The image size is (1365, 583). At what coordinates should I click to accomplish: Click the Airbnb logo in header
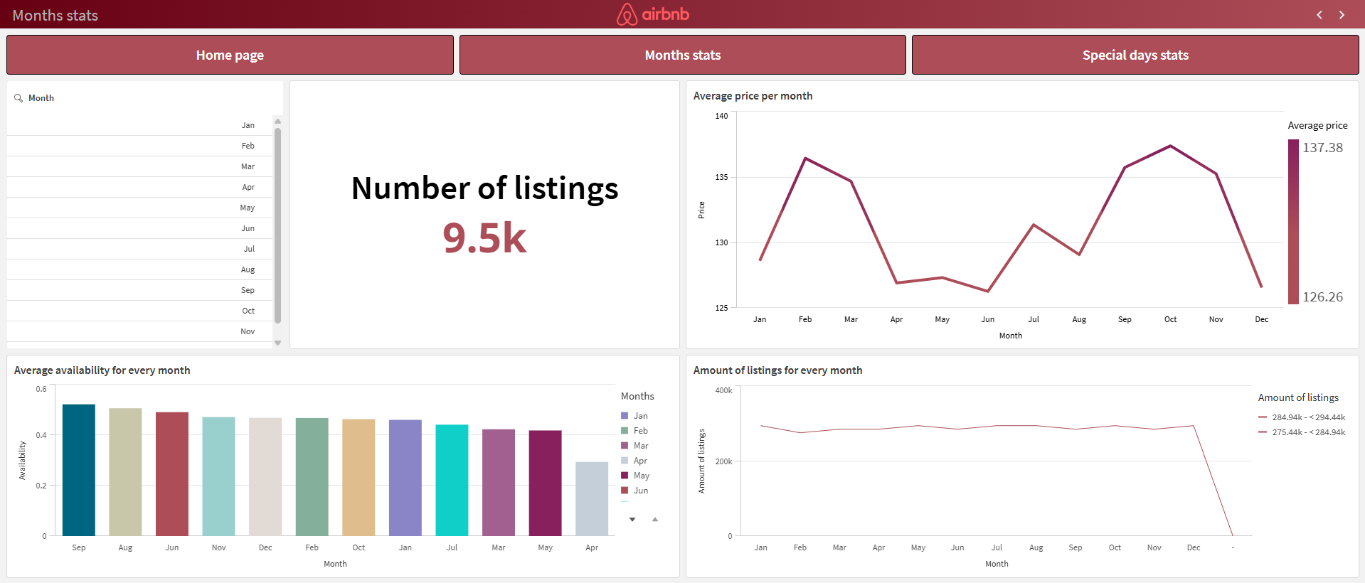coord(653,14)
